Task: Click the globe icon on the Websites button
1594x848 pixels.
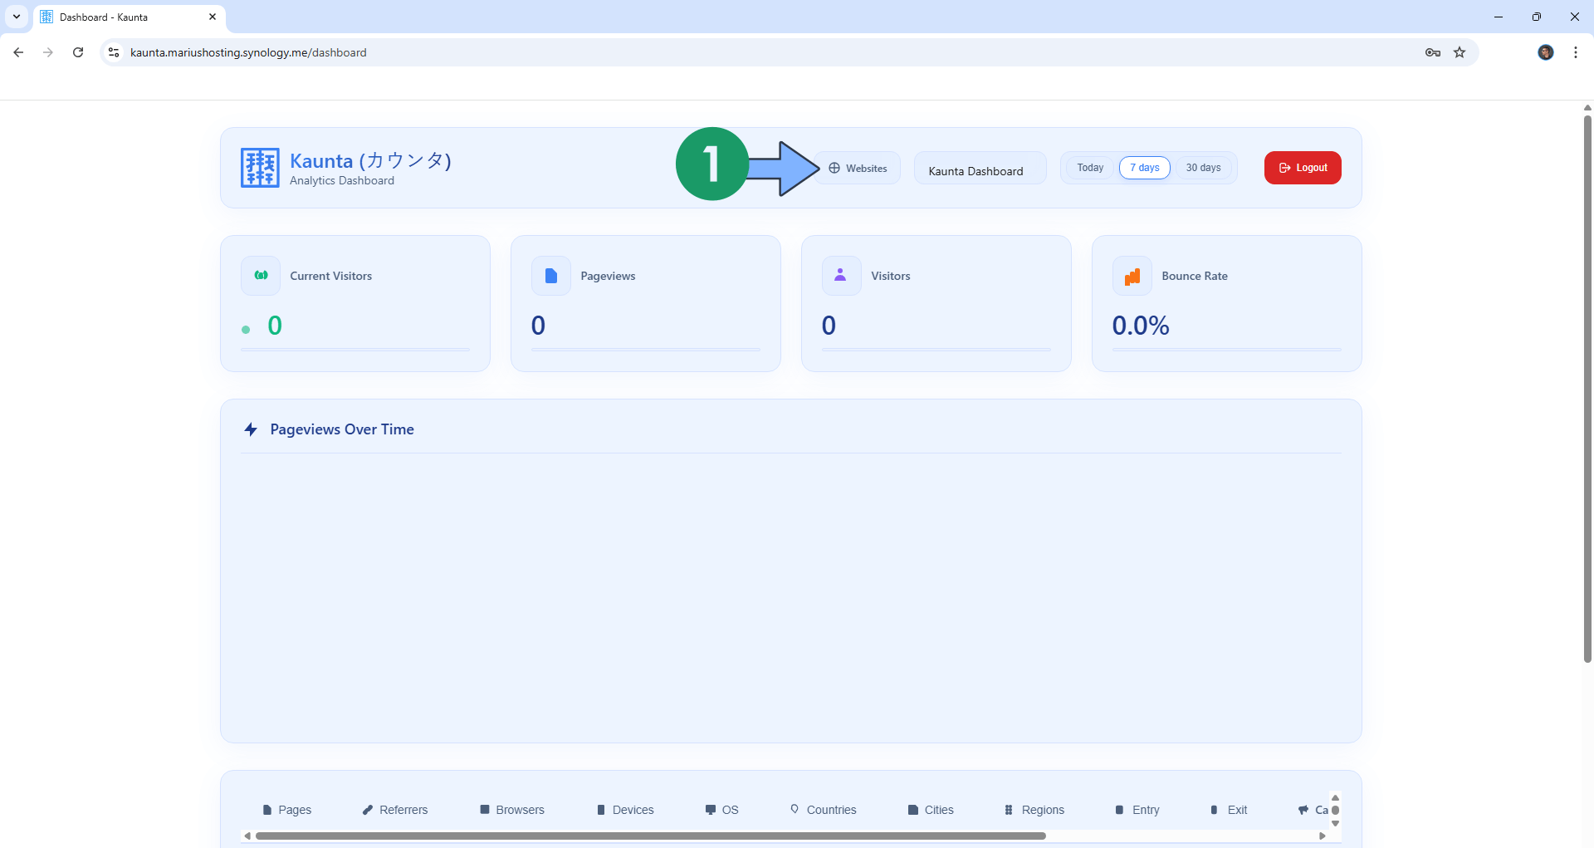Action: point(834,167)
